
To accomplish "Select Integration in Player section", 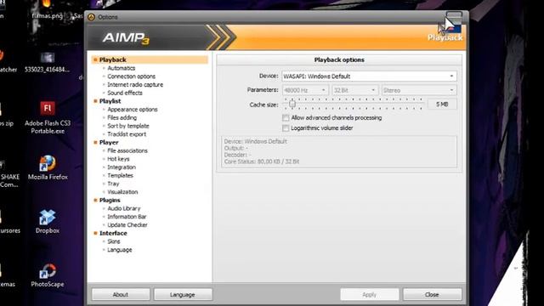I will (122, 167).
